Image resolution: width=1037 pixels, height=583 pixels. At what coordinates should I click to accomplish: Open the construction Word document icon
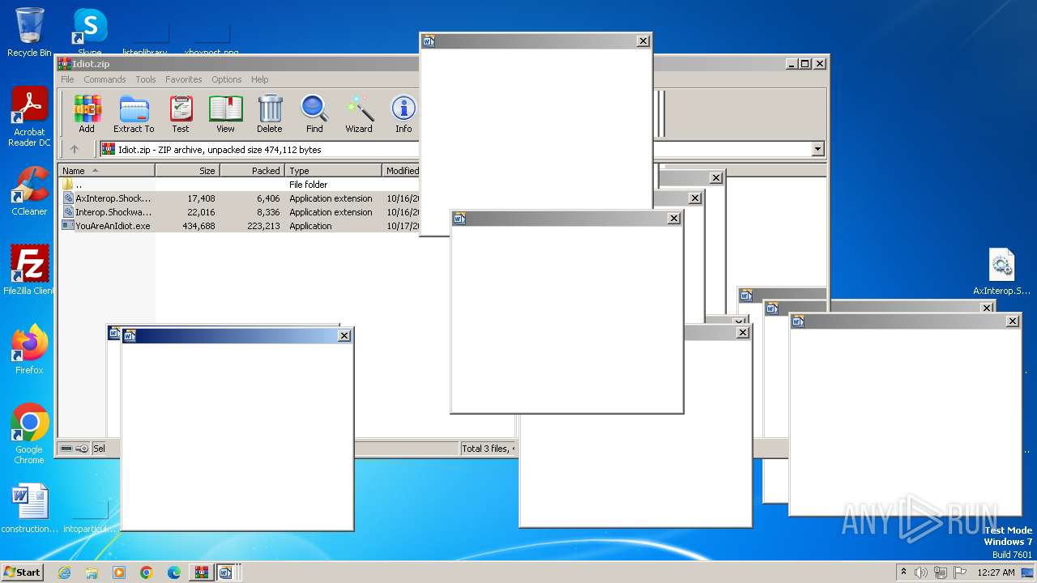tap(30, 509)
